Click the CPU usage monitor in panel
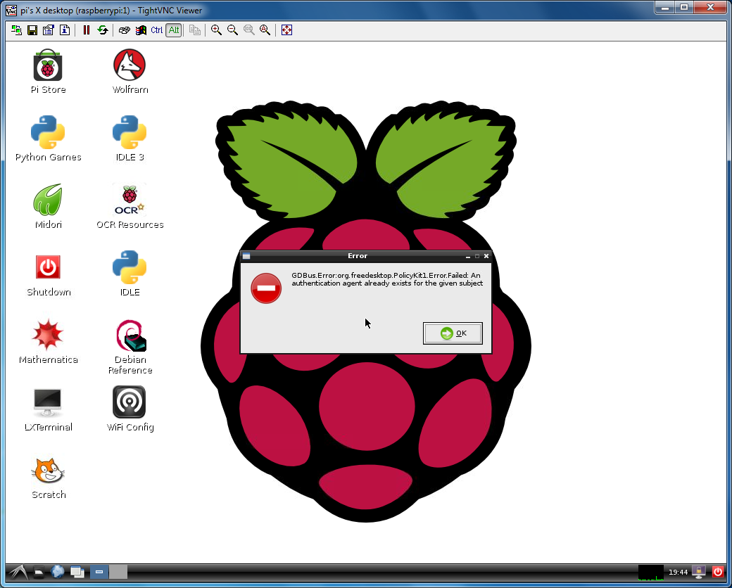Image resolution: width=732 pixels, height=588 pixels. click(651, 572)
